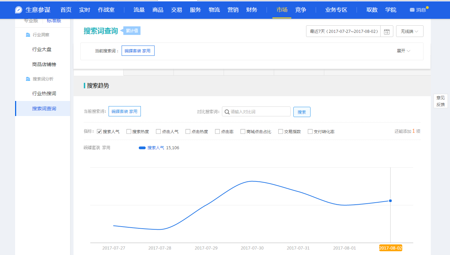Viewport: 450px width, 255px height.
Task: Open the calendar date picker icon
Action: (x=386, y=31)
